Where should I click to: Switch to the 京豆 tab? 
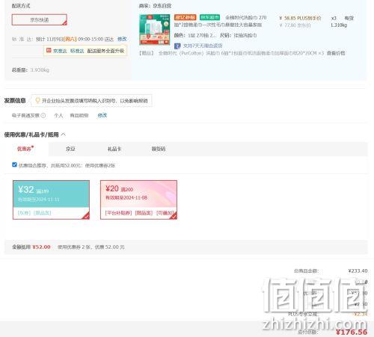coord(70,149)
